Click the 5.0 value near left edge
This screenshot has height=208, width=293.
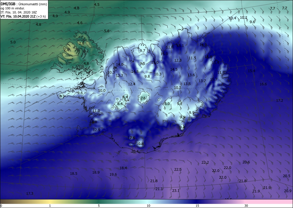13,42
